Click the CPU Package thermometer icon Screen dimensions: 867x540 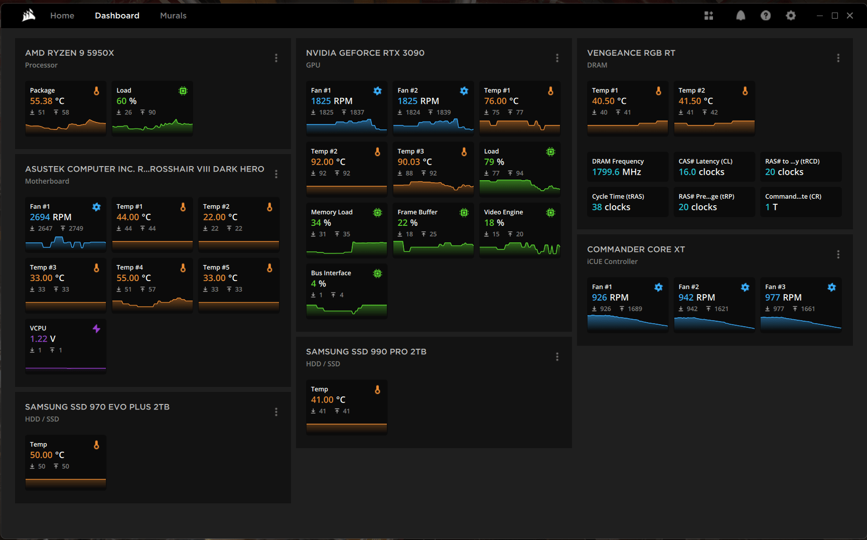[x=96, y=91]
